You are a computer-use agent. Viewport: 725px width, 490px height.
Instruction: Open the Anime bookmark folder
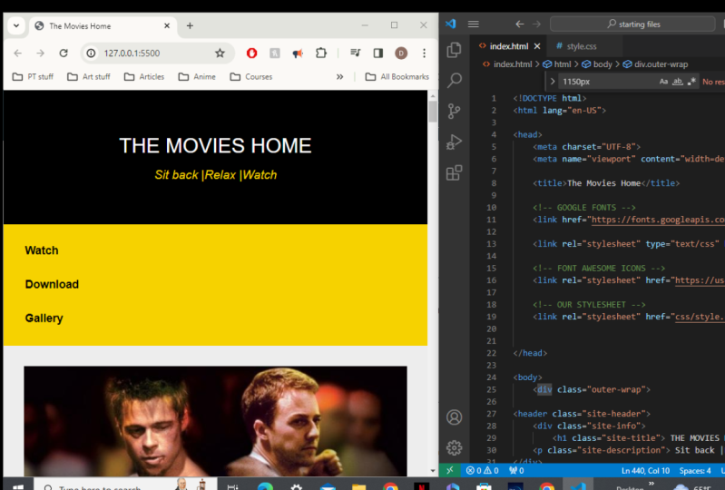(198, 77)
